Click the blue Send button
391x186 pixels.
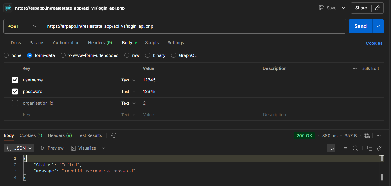point(360,26)
